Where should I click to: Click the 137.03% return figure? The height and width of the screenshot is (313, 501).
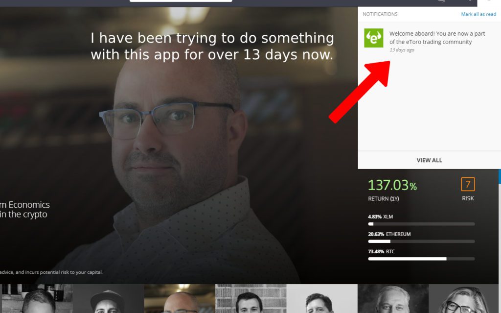tap(392, 185)
